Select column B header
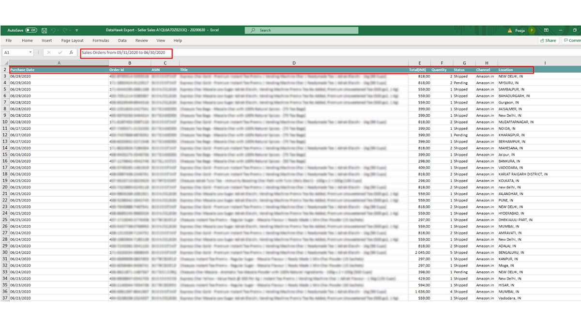 coord(130,63)
